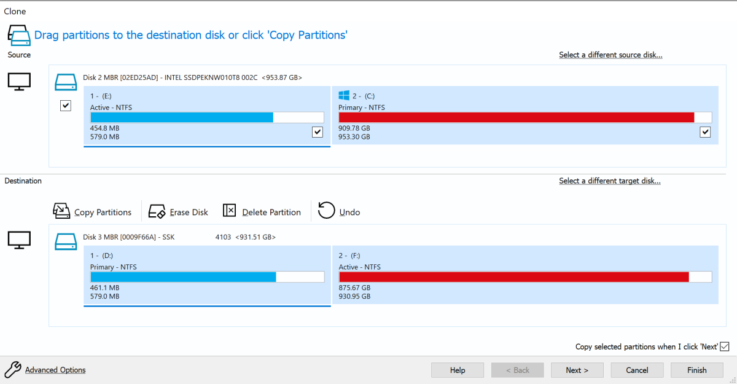Click the destination Disk 3 drive icon

tap(65, 241)
